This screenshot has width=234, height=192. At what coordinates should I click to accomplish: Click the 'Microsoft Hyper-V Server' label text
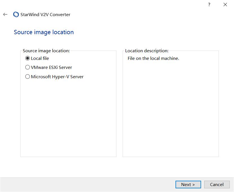click(57, 77)
